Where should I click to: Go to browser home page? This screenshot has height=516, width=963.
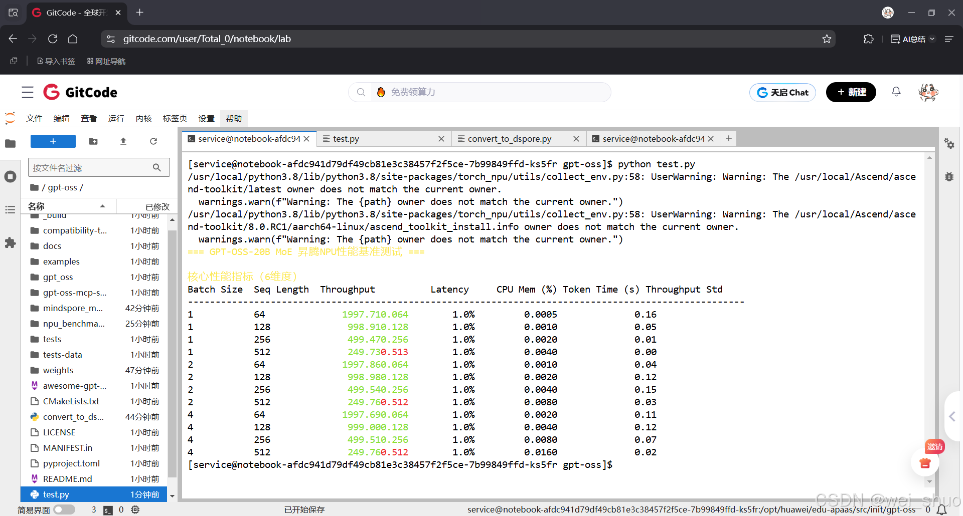click(x=73, y=39)
